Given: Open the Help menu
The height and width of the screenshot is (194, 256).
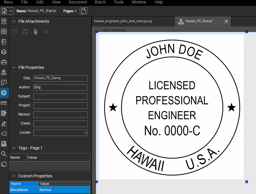Looking at the screenshot, I should point(159,2).
